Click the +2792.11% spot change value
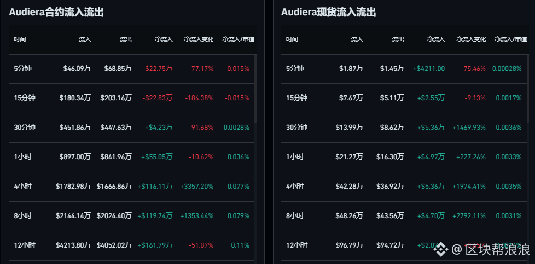 [469, 216]
